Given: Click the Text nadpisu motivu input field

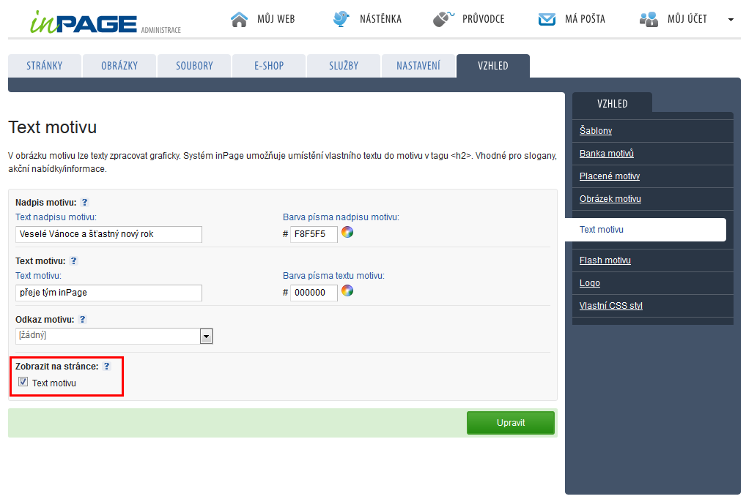Looking at the screenshot, I should (108, 234).
